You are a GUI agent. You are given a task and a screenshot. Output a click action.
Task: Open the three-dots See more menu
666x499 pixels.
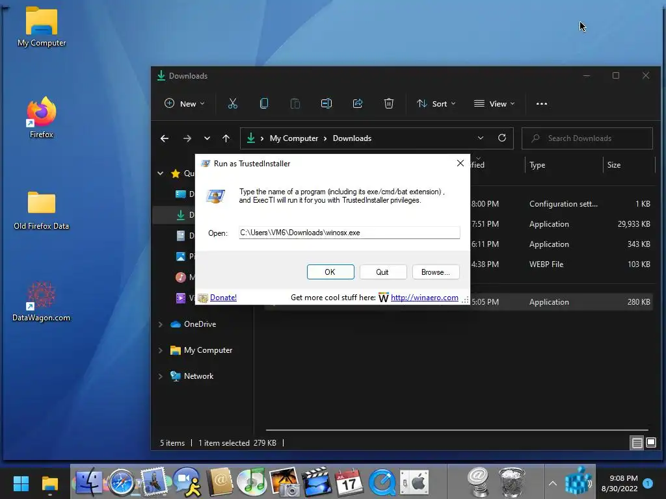pyautogui.click(x=542, y=103)
